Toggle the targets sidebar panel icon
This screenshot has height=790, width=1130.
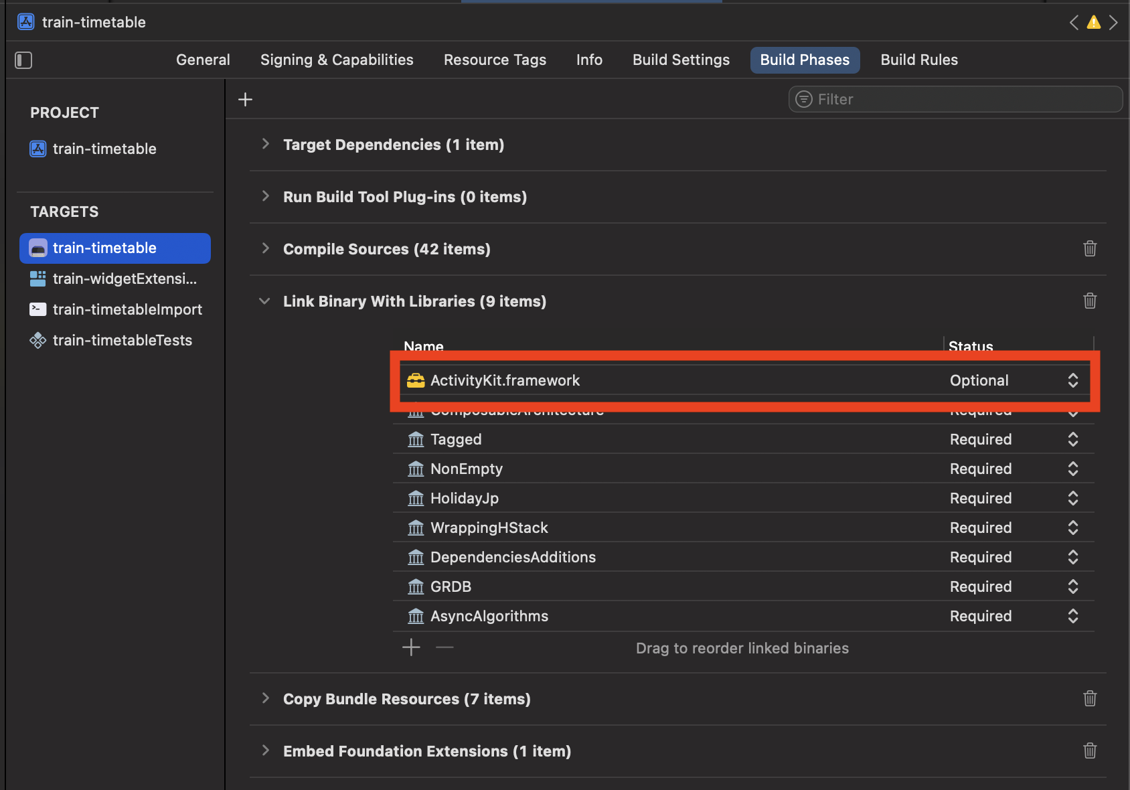click(x=23, y=60)
